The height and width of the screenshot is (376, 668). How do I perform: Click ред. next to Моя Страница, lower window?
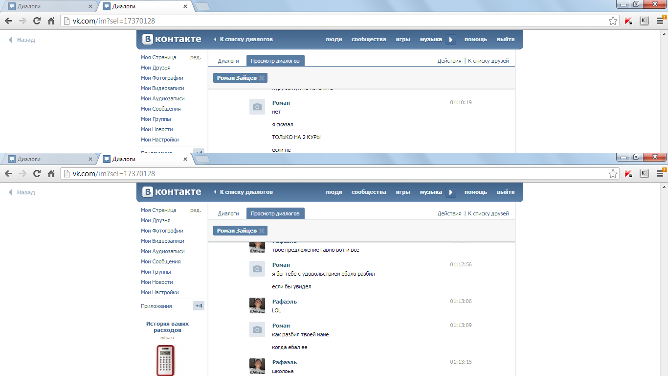pyautogui.click(x=196, y=210)
